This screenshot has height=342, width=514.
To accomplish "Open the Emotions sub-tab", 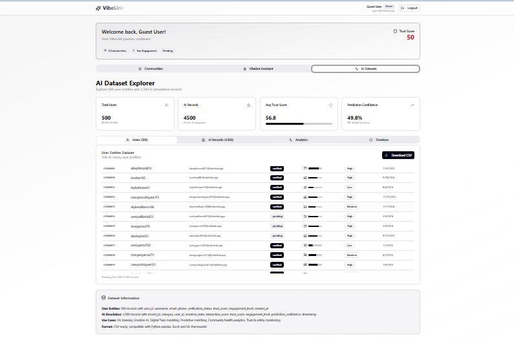I will (379, 140).
